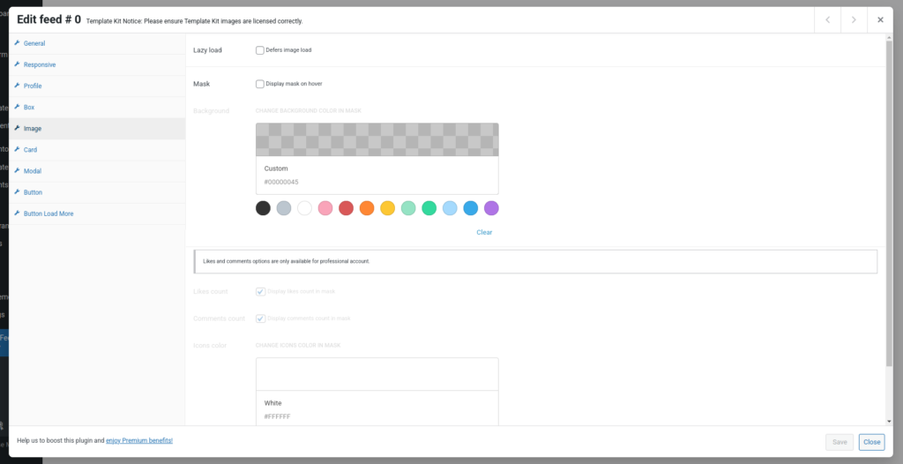Click the Clear link under swatches
903x464 pixels.
[x=484, y=232]
